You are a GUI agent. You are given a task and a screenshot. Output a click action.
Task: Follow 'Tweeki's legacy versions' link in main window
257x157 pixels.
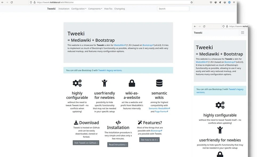click(110, 71)
